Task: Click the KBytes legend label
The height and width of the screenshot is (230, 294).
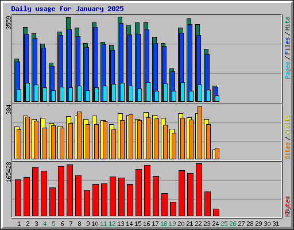Action: (287, 206)
